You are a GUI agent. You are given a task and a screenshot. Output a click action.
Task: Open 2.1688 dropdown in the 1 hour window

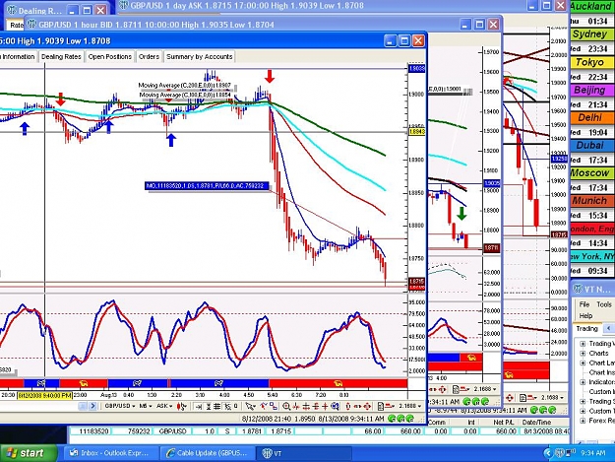pos(485,389)
